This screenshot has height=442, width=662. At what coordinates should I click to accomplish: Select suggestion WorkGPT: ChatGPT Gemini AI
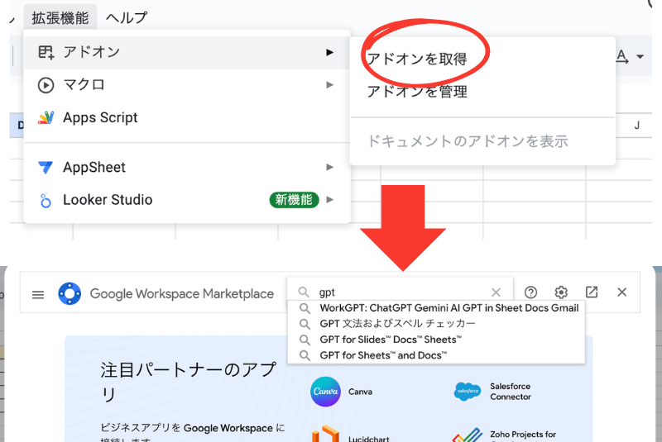(436, 308)
